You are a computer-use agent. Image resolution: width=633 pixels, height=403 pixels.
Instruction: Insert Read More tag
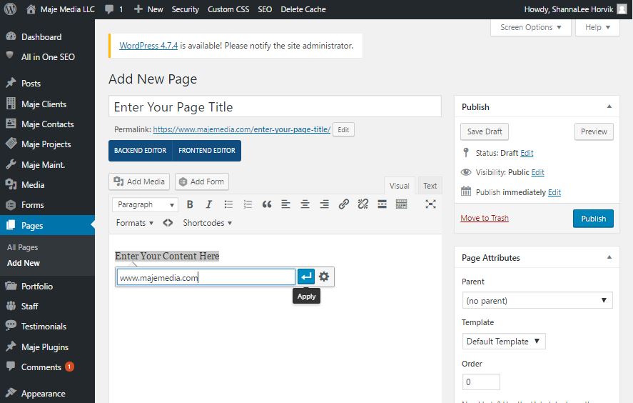(382, 204)
